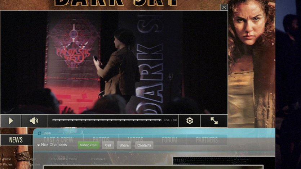Expand the Nick Chambers contact dropdown
The height and width of the screenshot is (169, 301).
[x=39, y=145]
